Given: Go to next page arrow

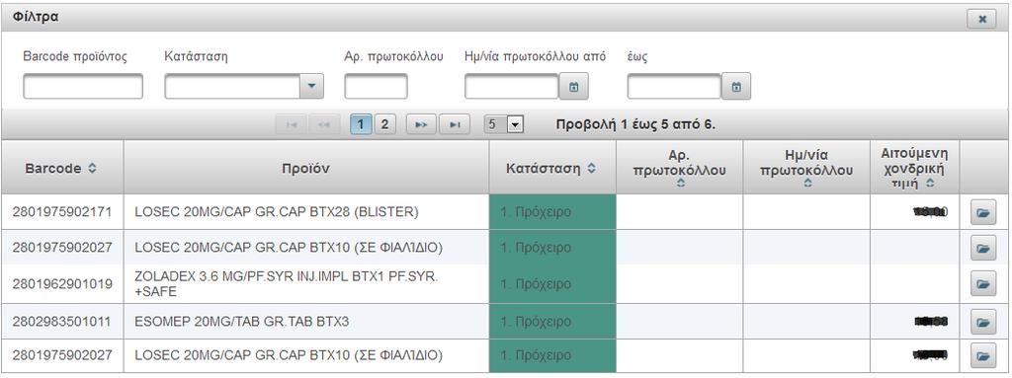Looking at the screenshot, I should (x=421, y=124).
